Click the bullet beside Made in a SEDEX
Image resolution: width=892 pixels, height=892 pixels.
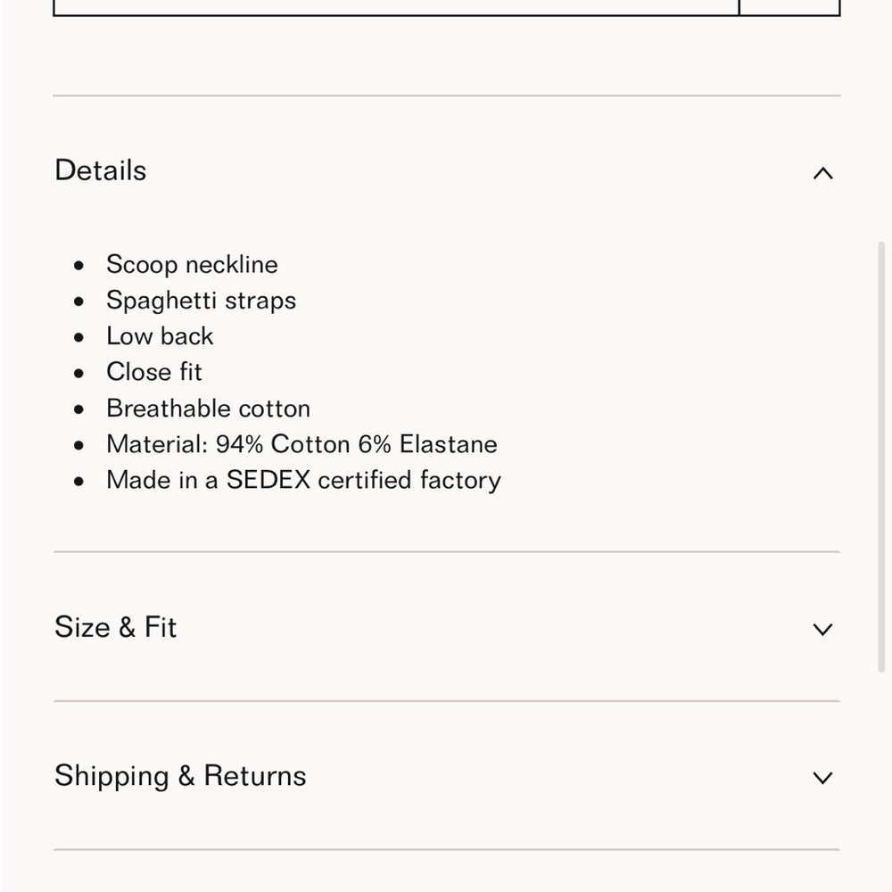point(79,482)
